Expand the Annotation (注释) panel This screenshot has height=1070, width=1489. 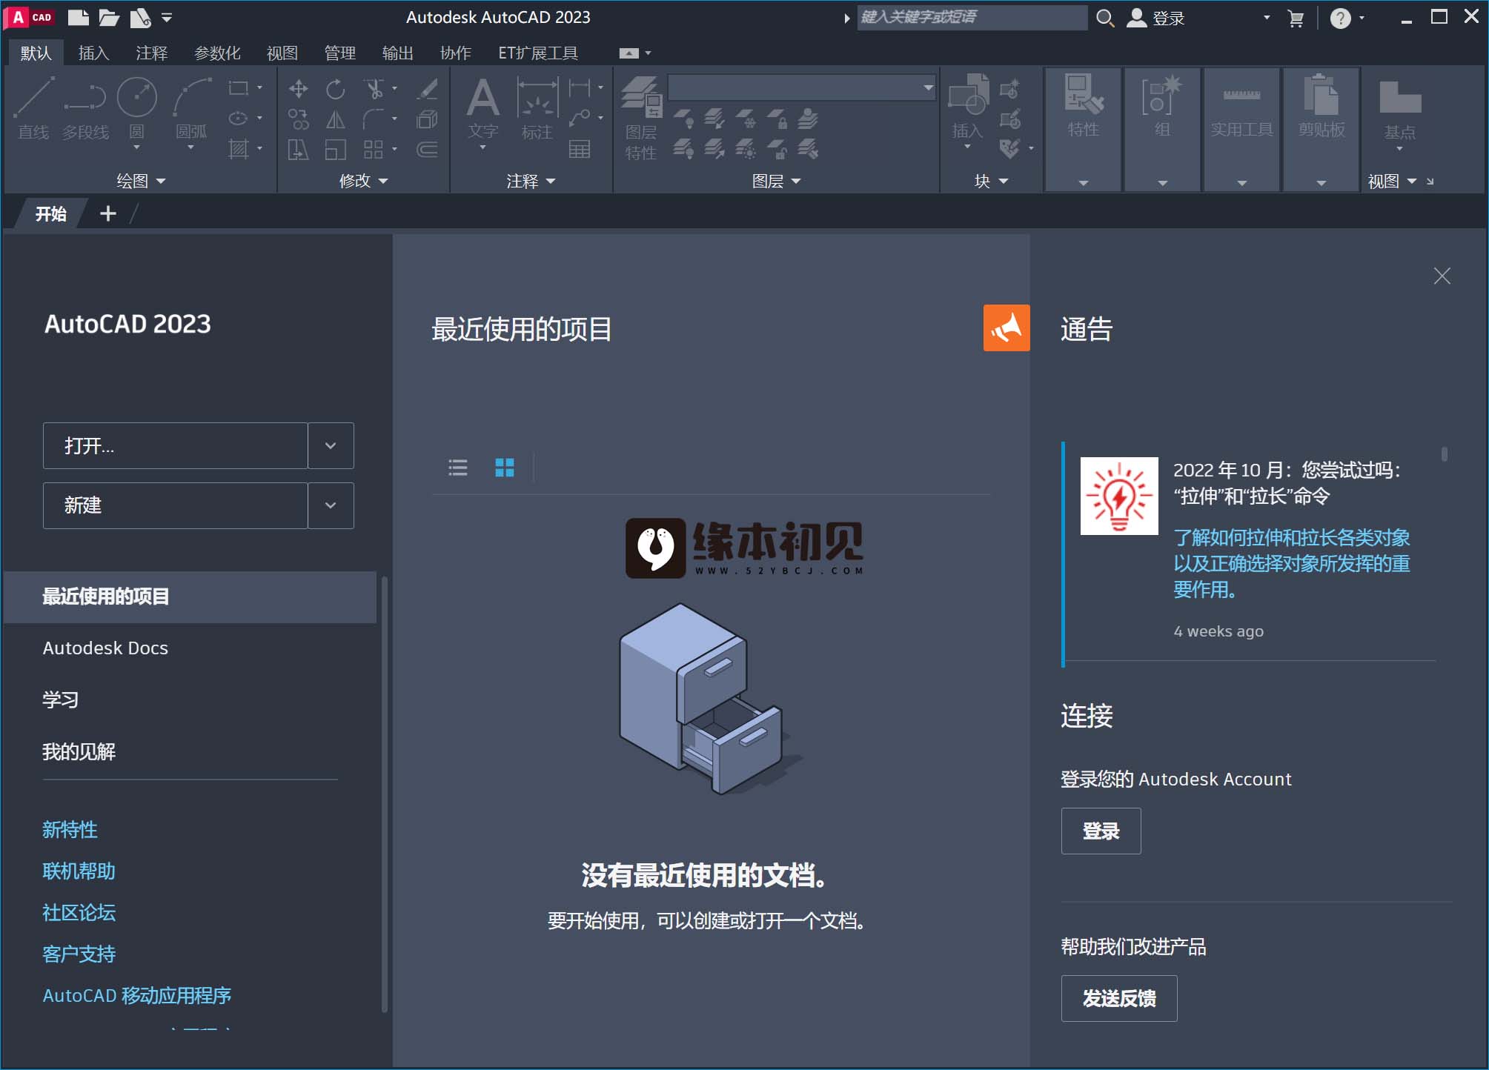[x=531, y=181]
